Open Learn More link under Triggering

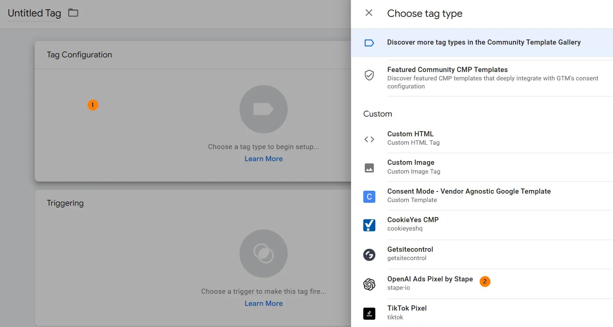click(264, 303)
